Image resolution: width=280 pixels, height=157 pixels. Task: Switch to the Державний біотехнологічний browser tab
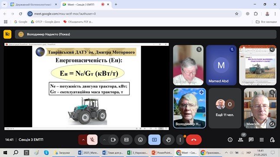(34, 4)
